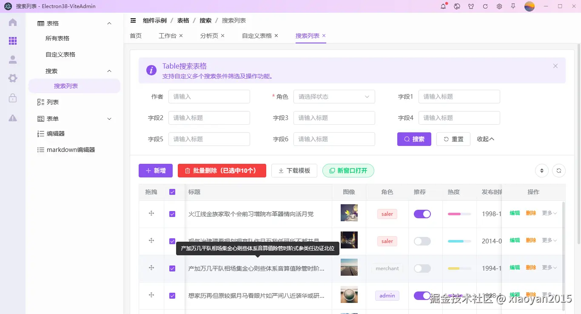
Task: Refresh the page using the header reload icon
Action: tap(485, 6)
